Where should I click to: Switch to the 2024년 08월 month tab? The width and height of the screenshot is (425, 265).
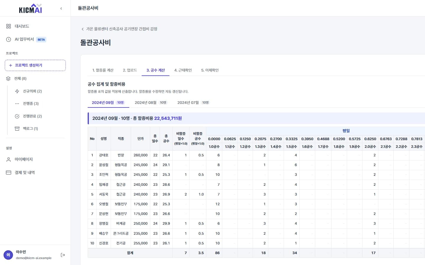(151, 102)
